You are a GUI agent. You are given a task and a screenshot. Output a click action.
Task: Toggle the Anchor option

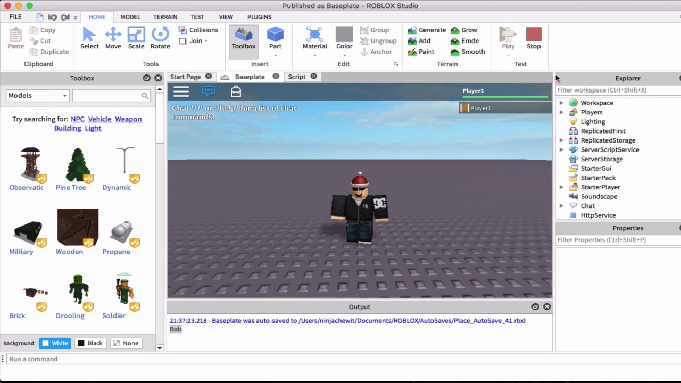coord(376,52)
